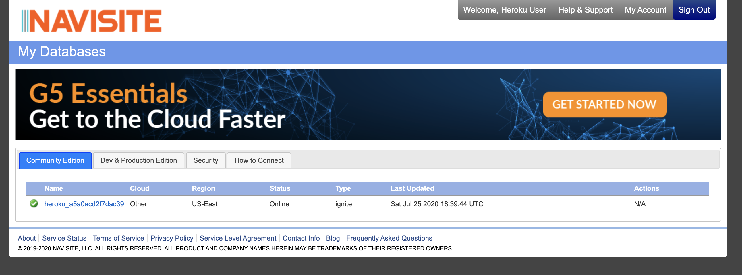Open the Blog footer link

(x=333, y=238)
